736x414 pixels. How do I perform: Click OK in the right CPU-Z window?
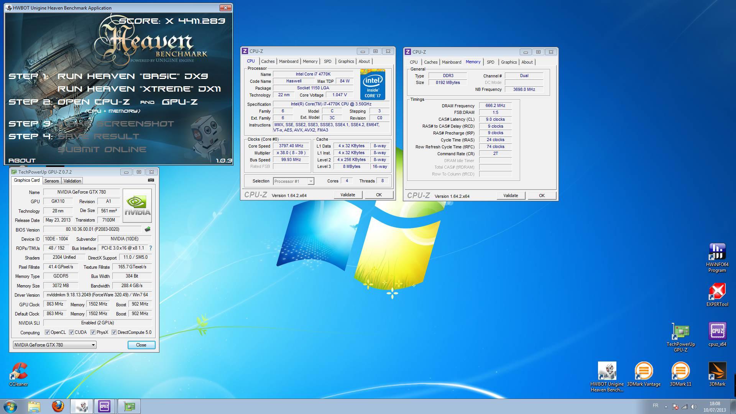542,195
